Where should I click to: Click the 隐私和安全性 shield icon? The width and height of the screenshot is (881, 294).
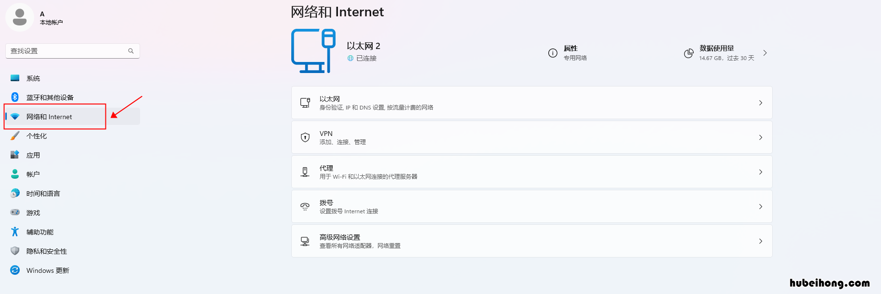tap(15, 251)
